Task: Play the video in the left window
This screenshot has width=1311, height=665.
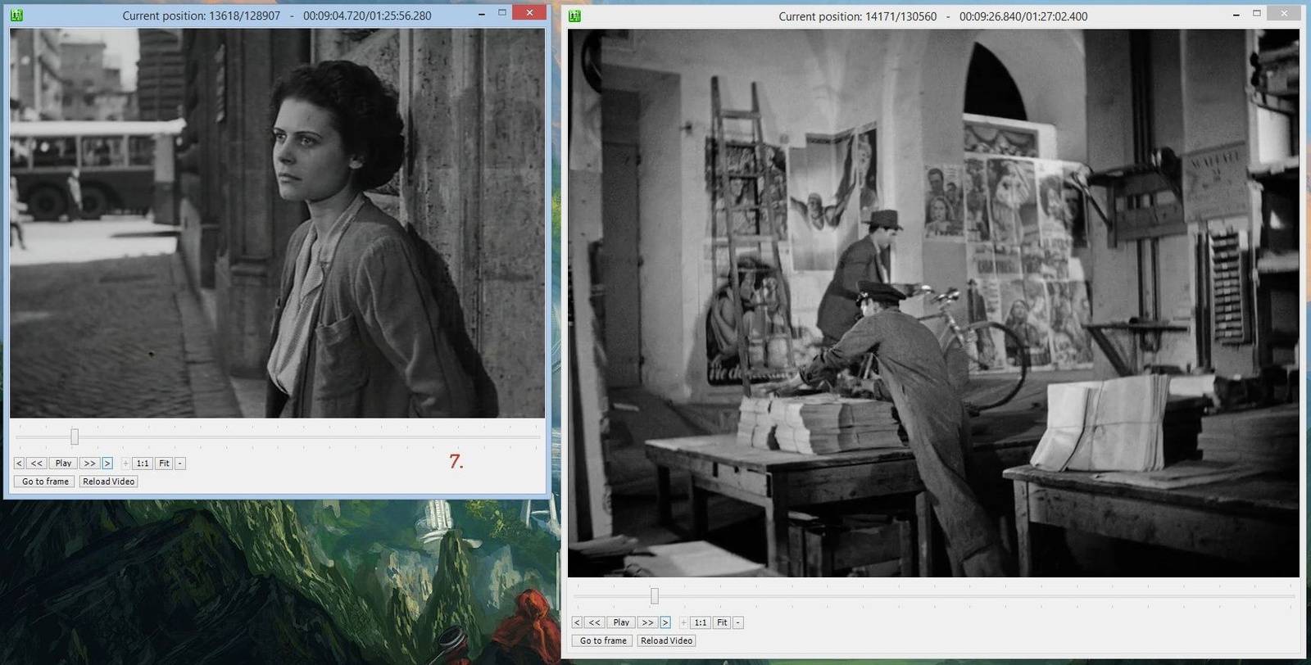Action: [63, 464]
